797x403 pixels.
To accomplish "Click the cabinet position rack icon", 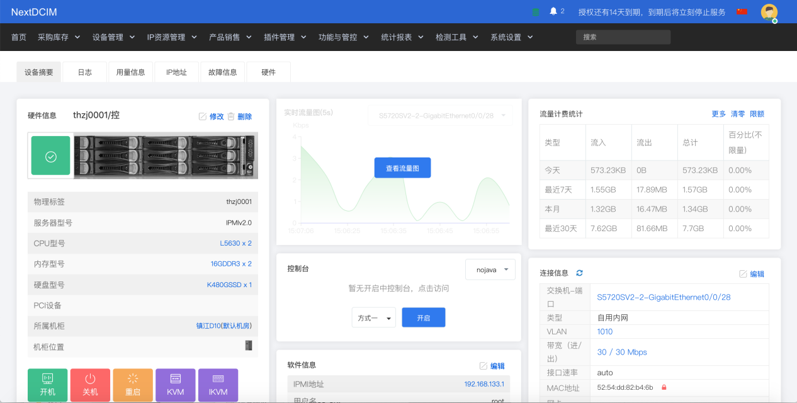I will point(249,346).
